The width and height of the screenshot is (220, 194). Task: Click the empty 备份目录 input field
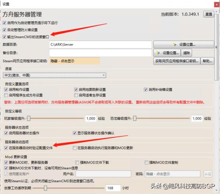pyautogui.click(x=101, y=53)
